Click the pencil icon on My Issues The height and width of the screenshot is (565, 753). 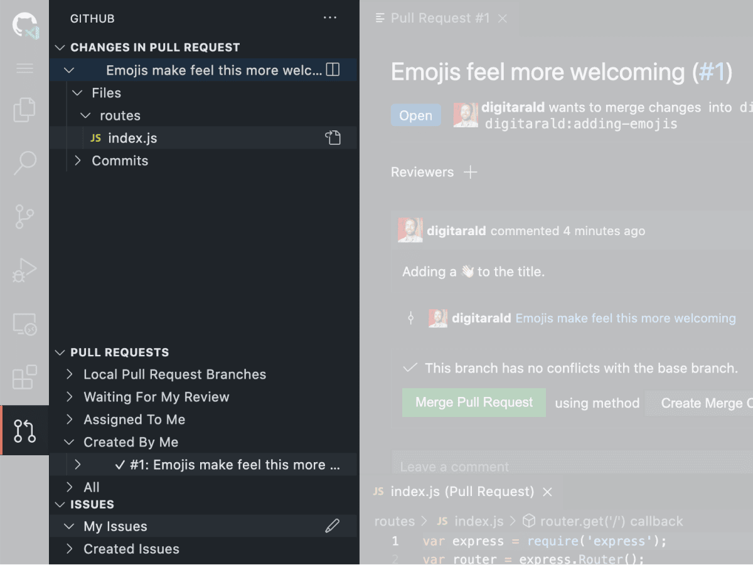332,527
